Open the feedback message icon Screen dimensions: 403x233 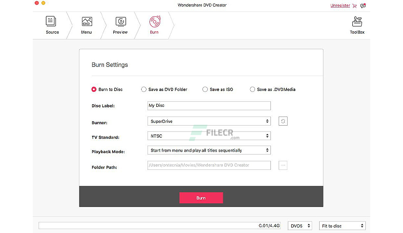tap(363, 6)
